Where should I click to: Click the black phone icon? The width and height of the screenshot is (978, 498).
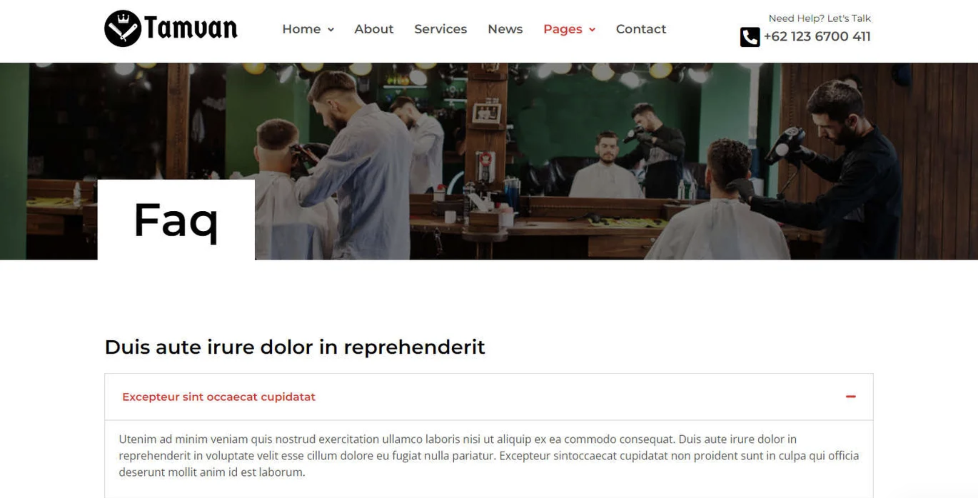[750, 37]
